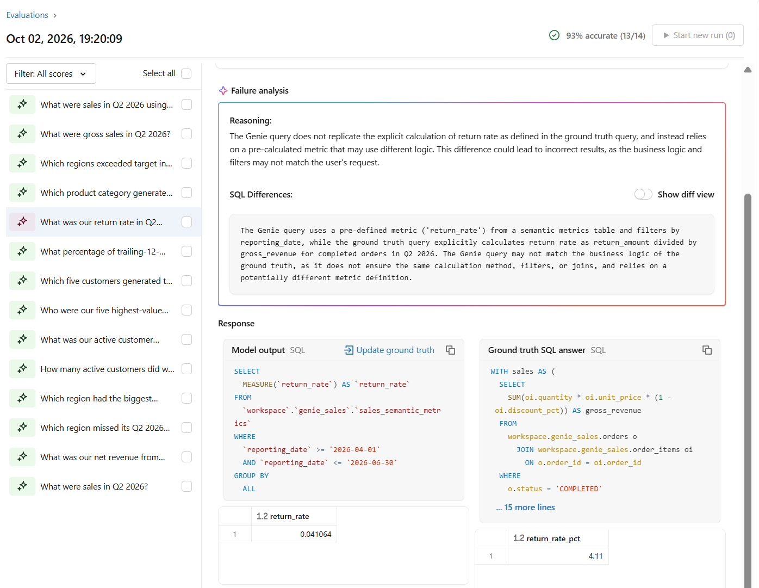This screenshot has height=588, width=759.
Task: Open question 'Which product category generate...'
Action: [x=107, y=193]
